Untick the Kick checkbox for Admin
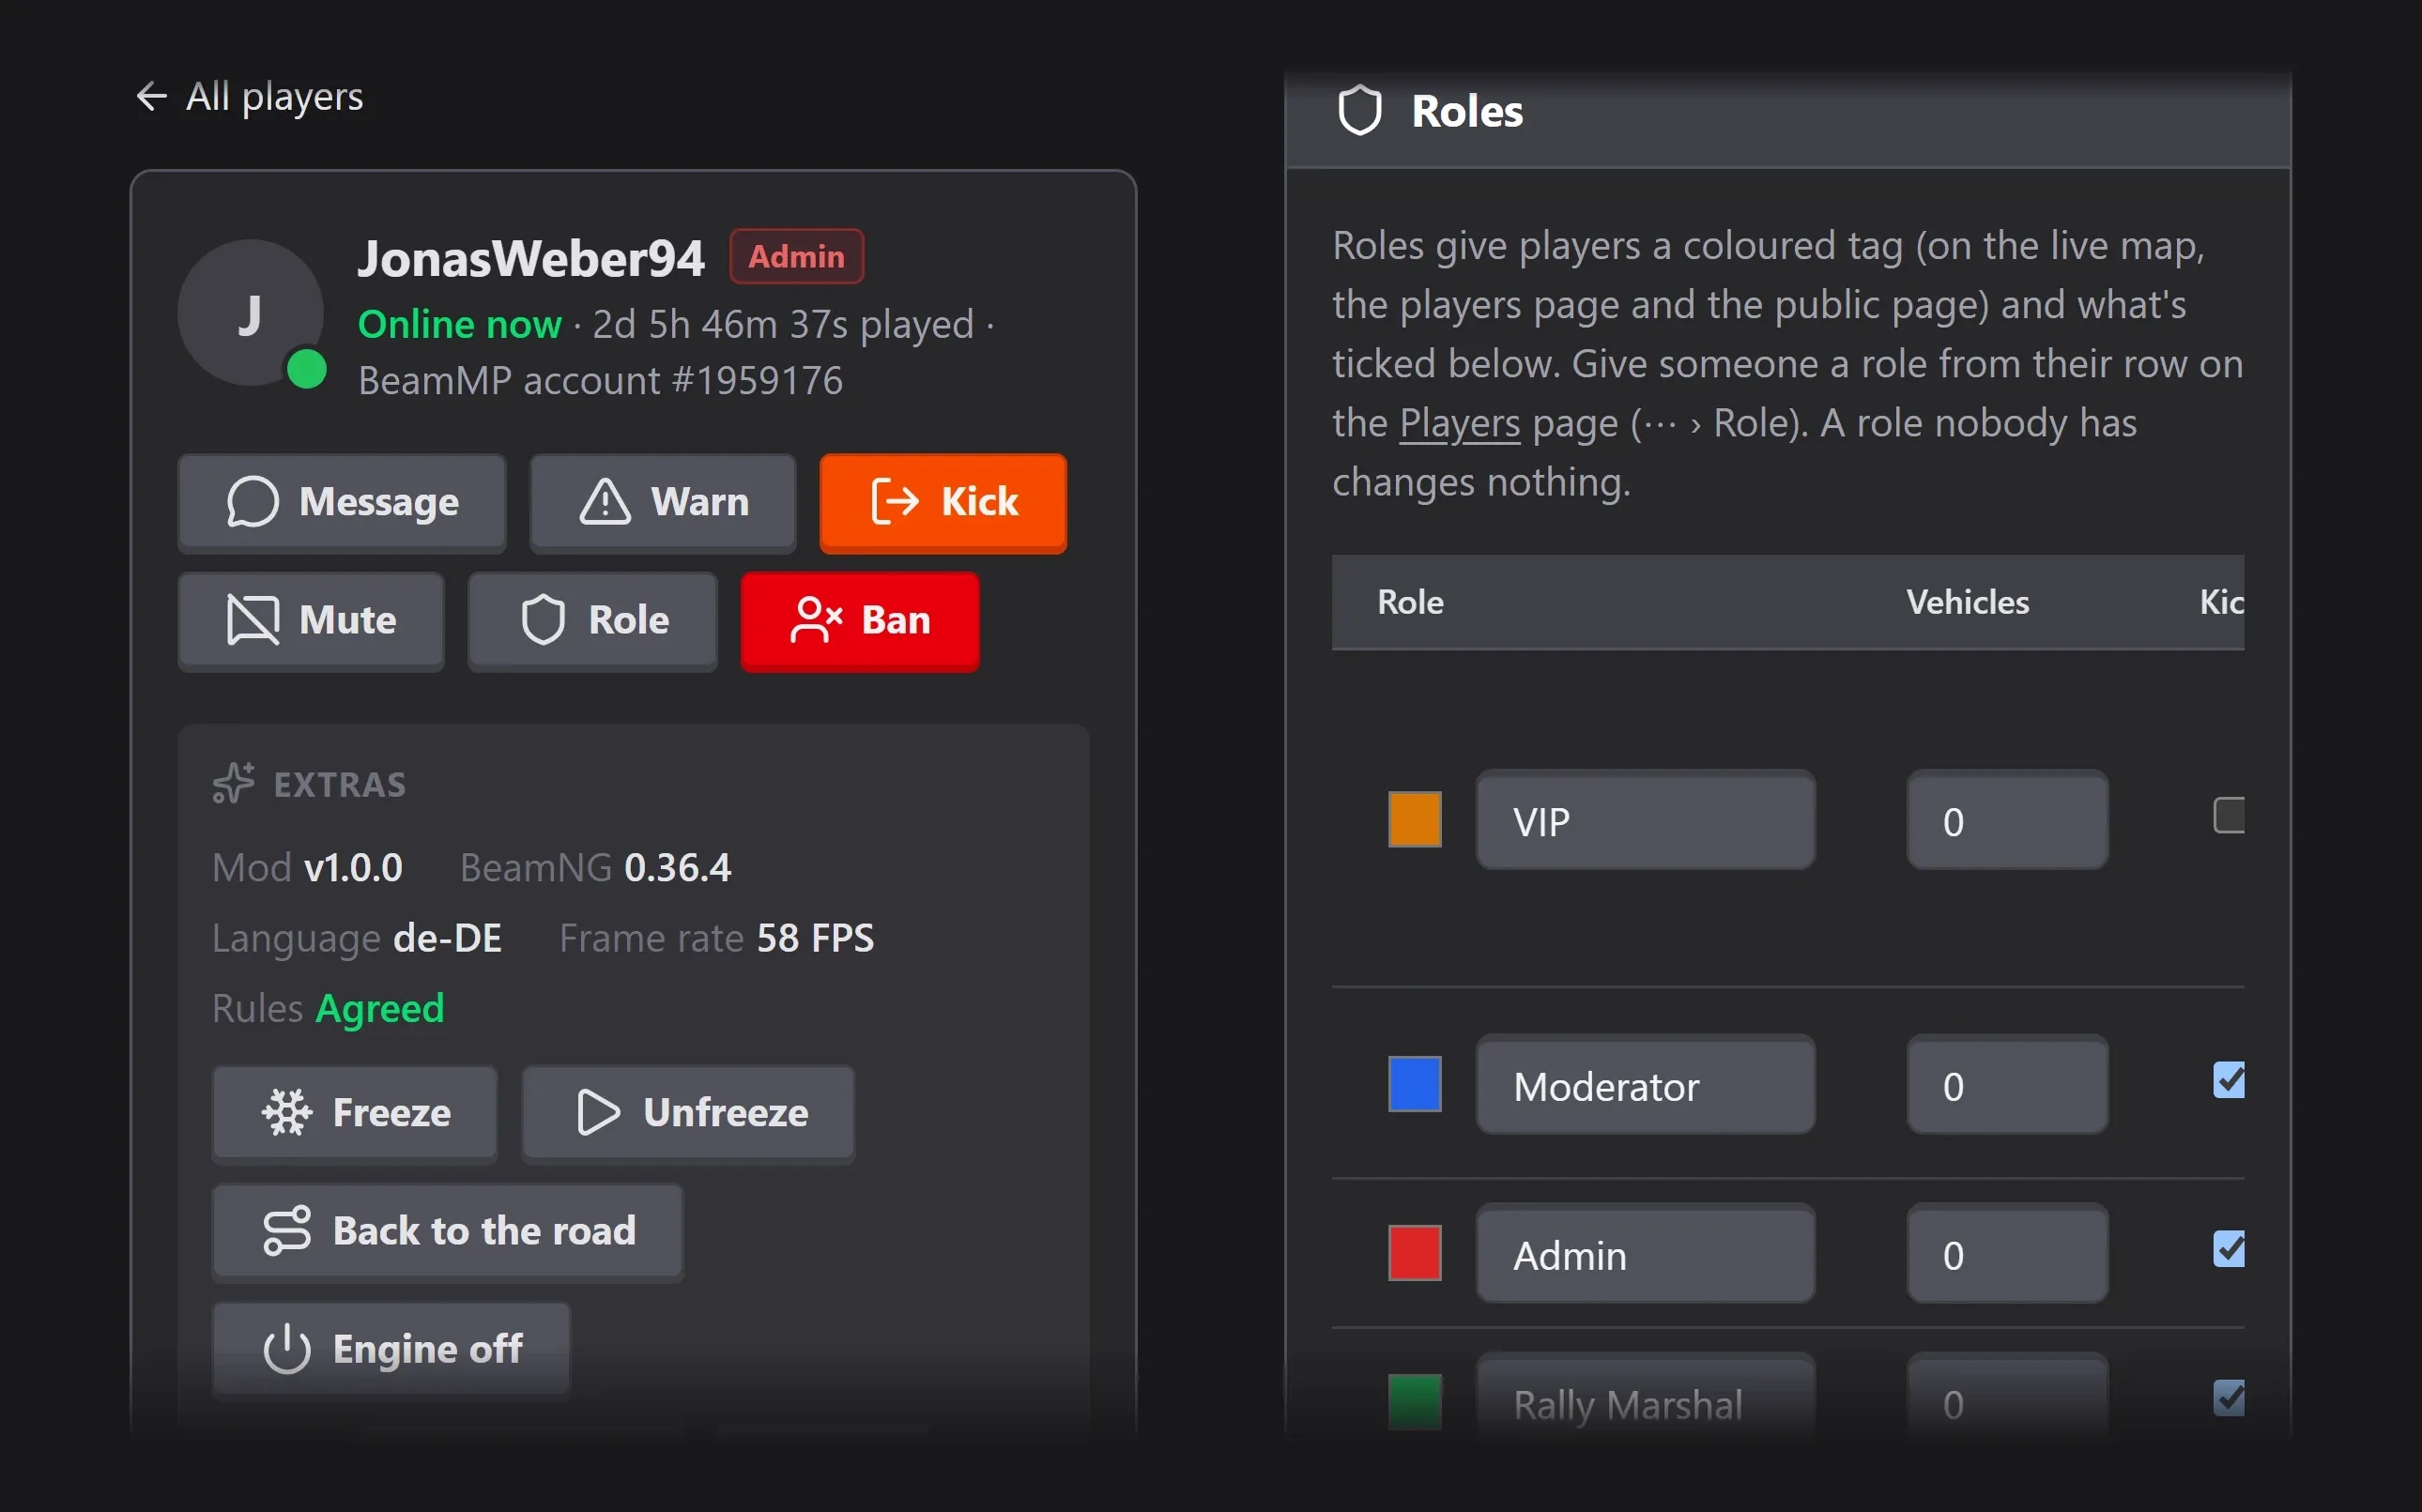 coord(2229,1249)
